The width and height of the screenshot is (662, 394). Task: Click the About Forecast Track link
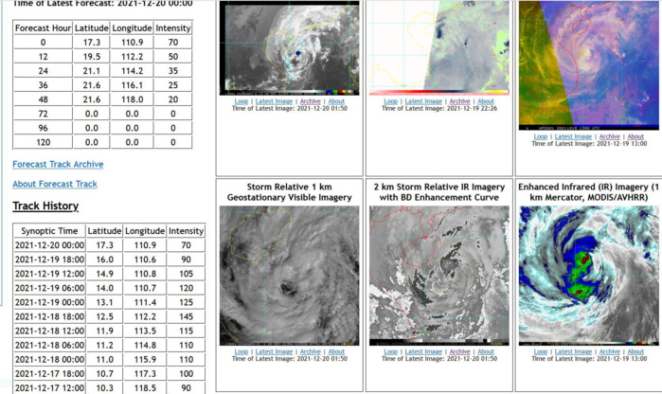click(x=54, y=184)
